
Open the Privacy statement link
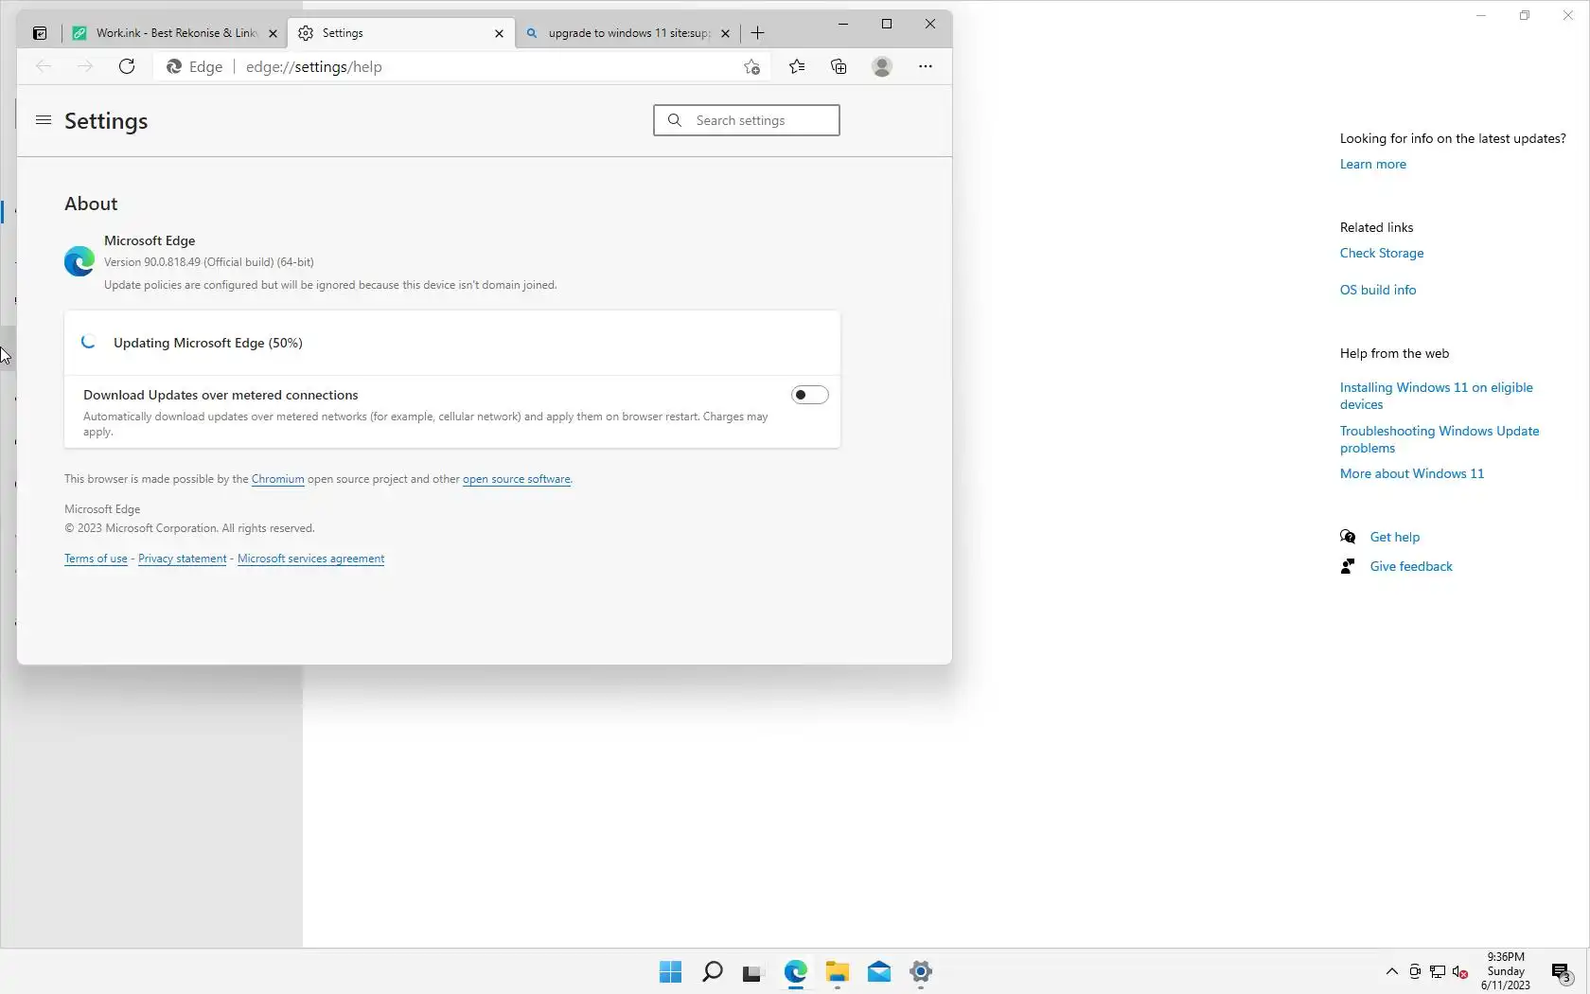pos(182,559)
